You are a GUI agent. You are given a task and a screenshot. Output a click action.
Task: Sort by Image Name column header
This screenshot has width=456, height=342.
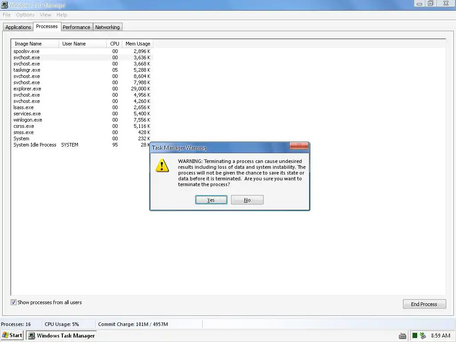pyautogui.click(x=35, y=44)
